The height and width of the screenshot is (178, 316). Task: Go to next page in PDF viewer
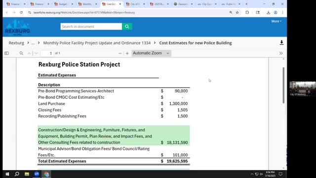tap(36, 53)
